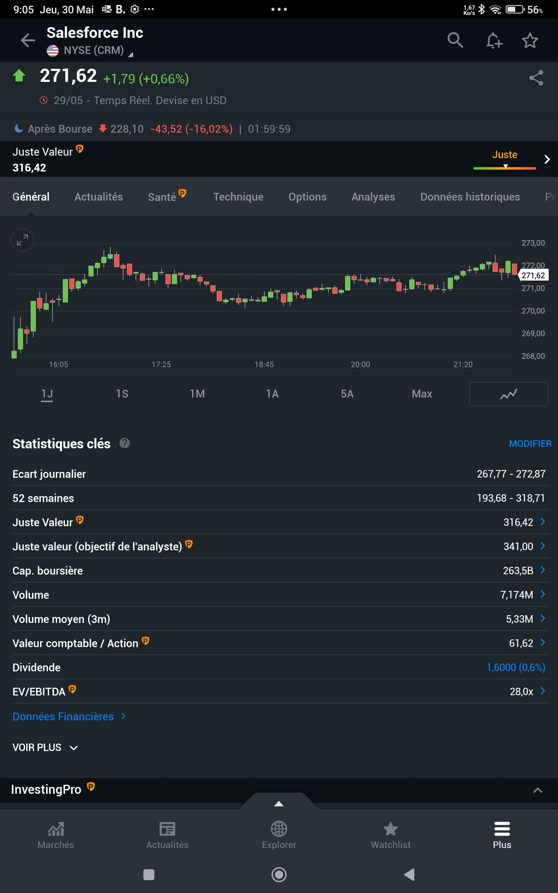Screen dimensions: 558x893
Task: Tap the 52 semaines 193,68 - 318,71 value
Action: point(511,498)
